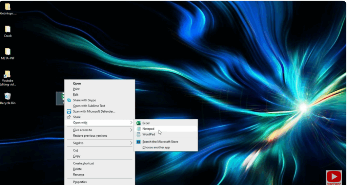Select the Excel file icon on desktop
This screenshot has height=185, width=347.
[60, 98]
